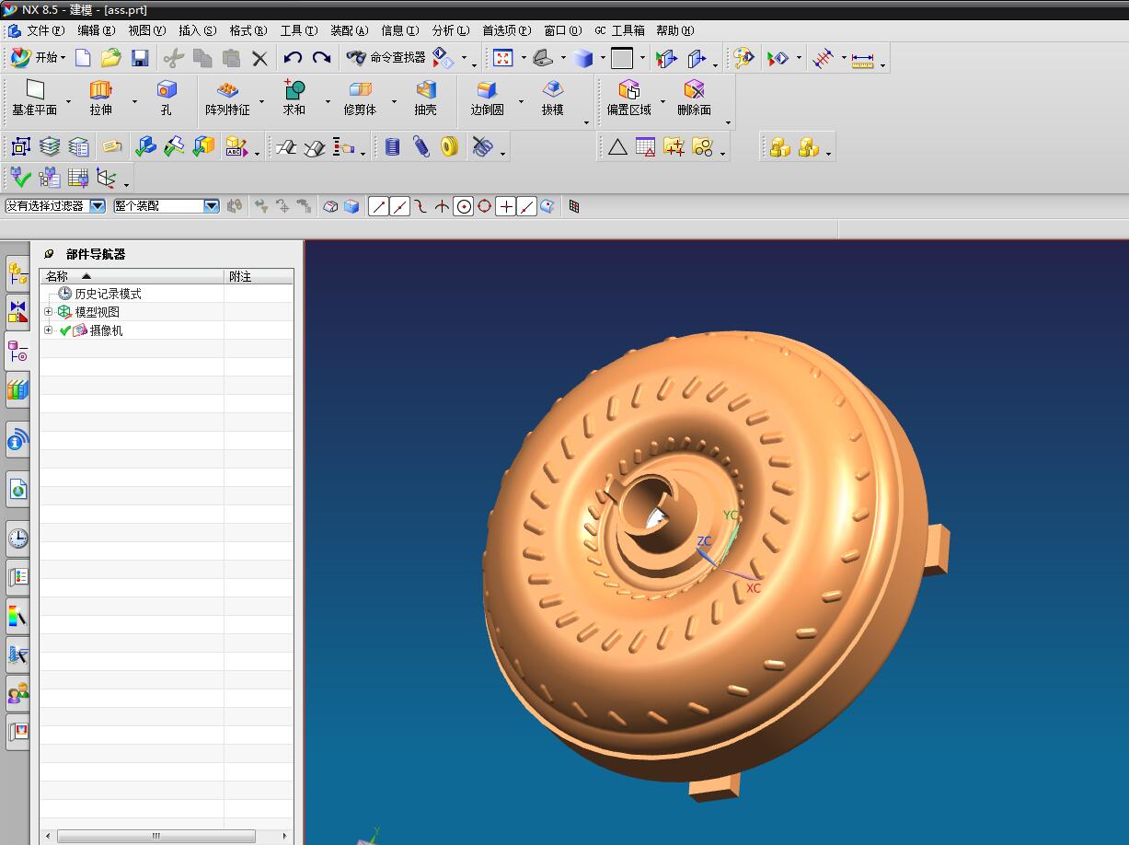This screenshot has width=1129, height=845.
Task: Open the 整个装配 selection scope dropdown
Action: pos(211,206)
